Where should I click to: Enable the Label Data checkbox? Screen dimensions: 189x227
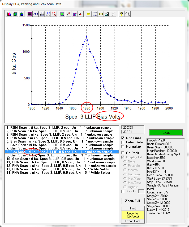pos(123,142)
